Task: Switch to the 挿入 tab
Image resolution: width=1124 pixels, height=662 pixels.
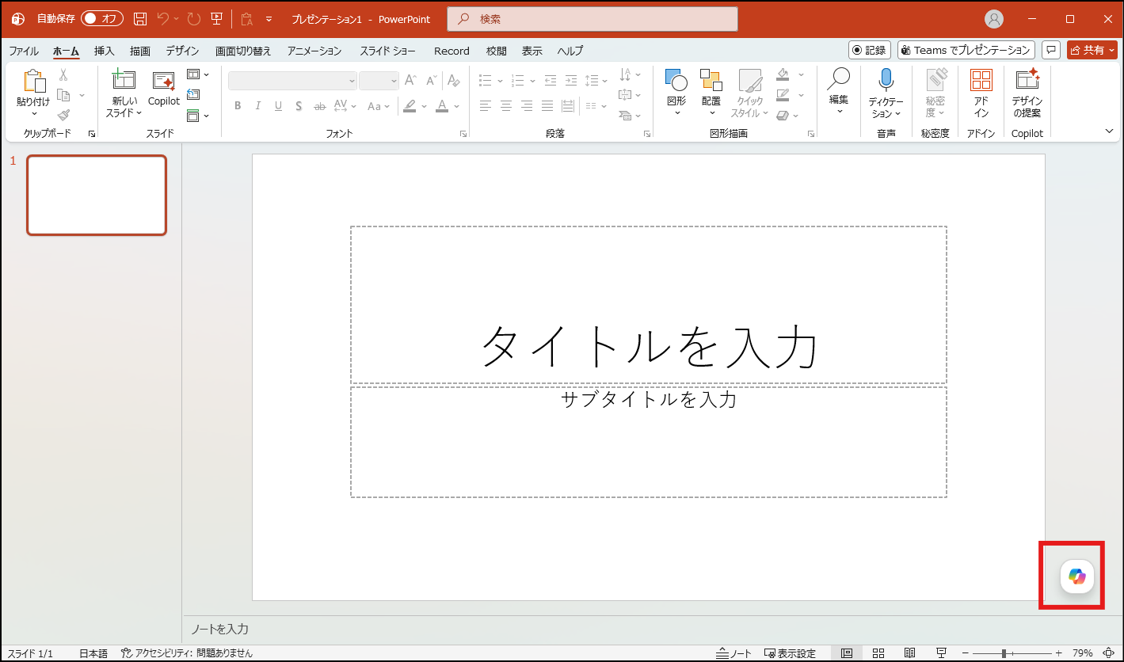Action: 105,51
